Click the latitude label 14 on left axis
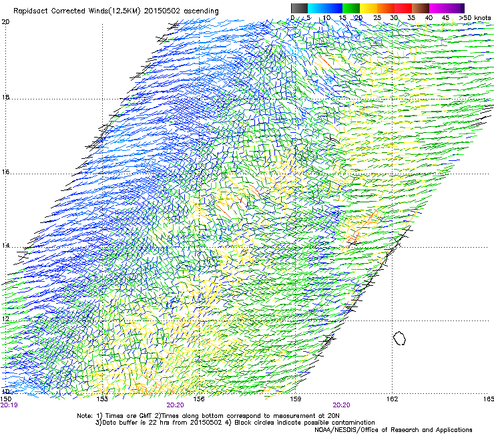The width and height of the screenshot is (494, 434). click(5, 245)
